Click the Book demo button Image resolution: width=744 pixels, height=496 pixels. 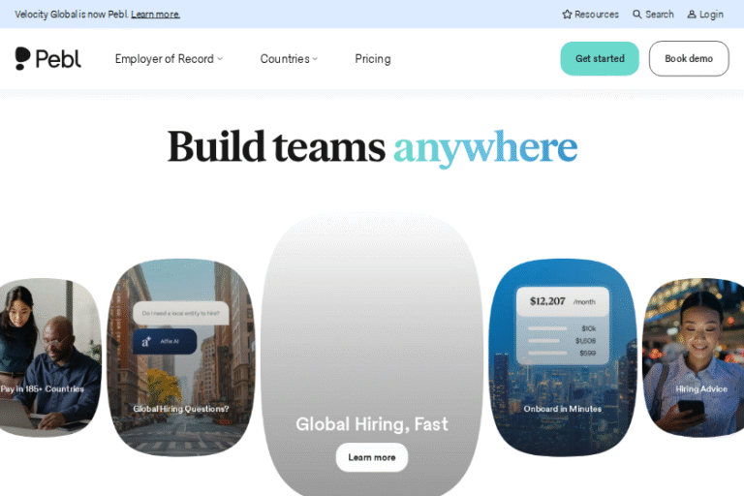[x=689, y=58]
